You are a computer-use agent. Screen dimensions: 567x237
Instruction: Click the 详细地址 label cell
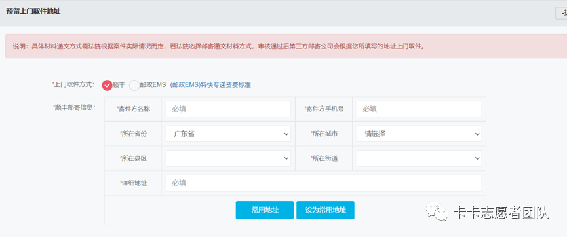pyautogui.click(x=133, y=183)
